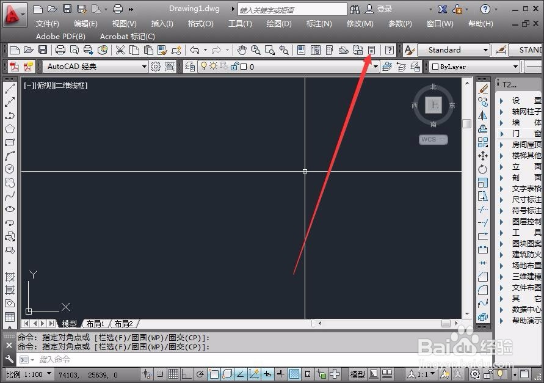Select the Spline draw tool
The image size is (544, 383).
10,196
